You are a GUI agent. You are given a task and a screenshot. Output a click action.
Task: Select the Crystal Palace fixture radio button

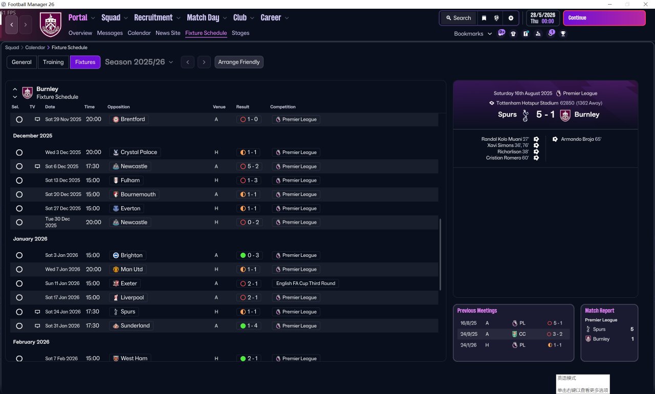(x=19, y=152)
